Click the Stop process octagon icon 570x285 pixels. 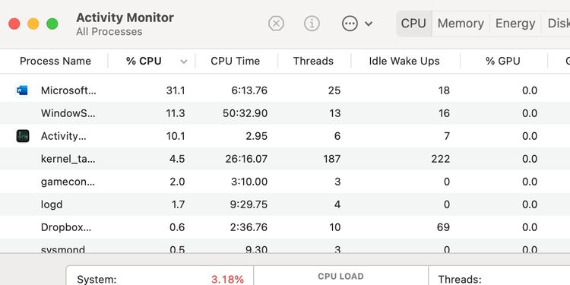tap(276, 24)
